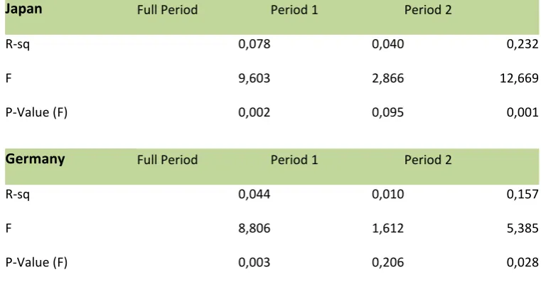Select Germany R-sq value 0,157
This screenshot has width=541, height=287.
click(x=523, y=194)
